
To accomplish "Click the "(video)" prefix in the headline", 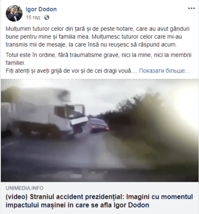I will pos(17,197).
